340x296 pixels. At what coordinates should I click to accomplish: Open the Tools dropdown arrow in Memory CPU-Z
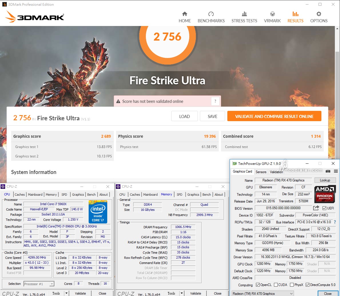click(x=182, y=293)
